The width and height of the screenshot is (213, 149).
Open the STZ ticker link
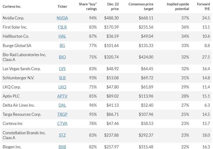pyautogui.click(x=62, y=135)
